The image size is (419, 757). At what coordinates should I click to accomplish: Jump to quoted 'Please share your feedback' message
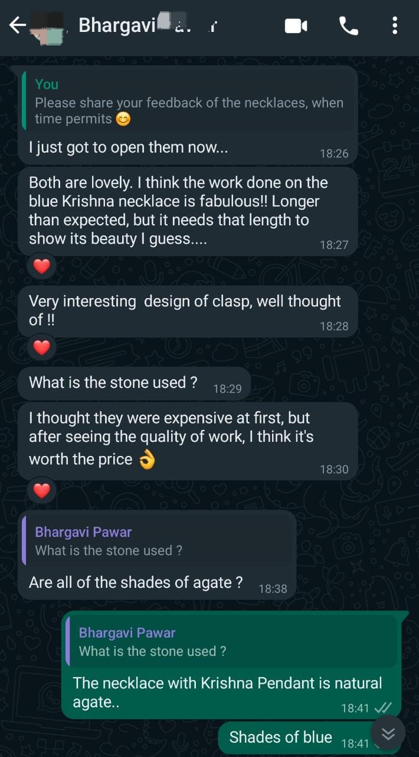189,102
